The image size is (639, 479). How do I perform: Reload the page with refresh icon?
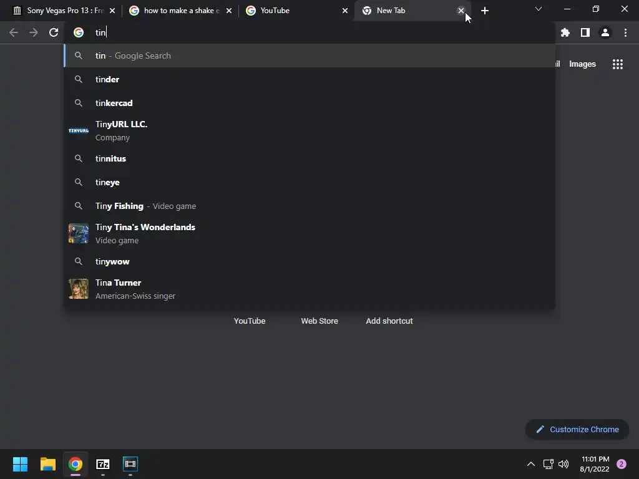(x=54, y=32)
